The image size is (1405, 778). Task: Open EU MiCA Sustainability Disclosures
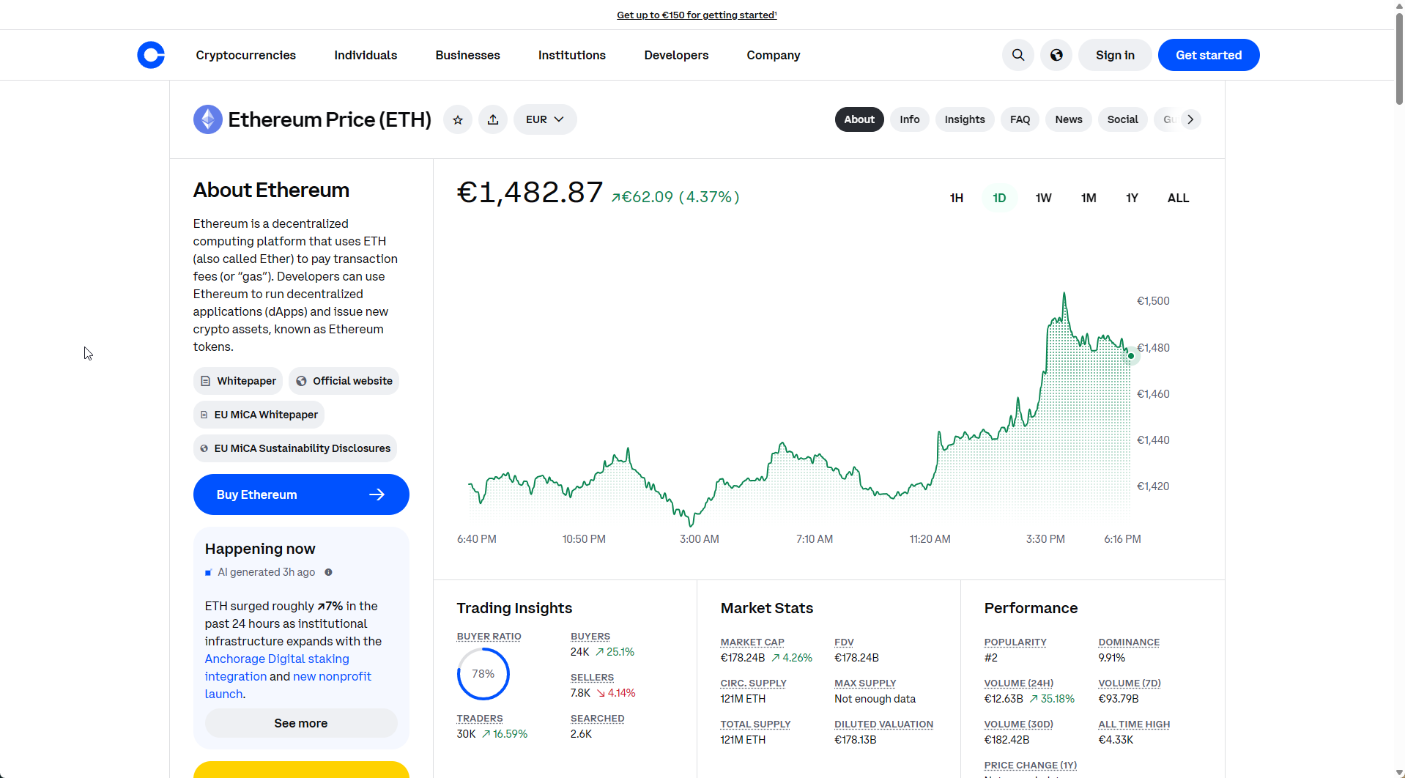click(295, 448)
